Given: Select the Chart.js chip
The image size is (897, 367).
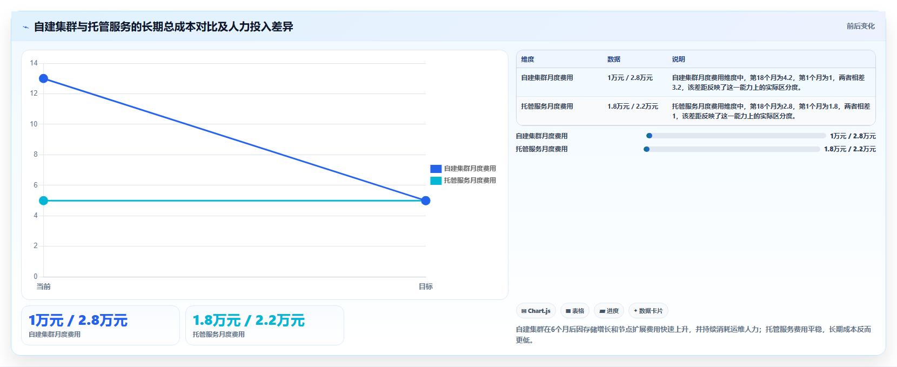Looking at the screenshot, I should 536,311.
